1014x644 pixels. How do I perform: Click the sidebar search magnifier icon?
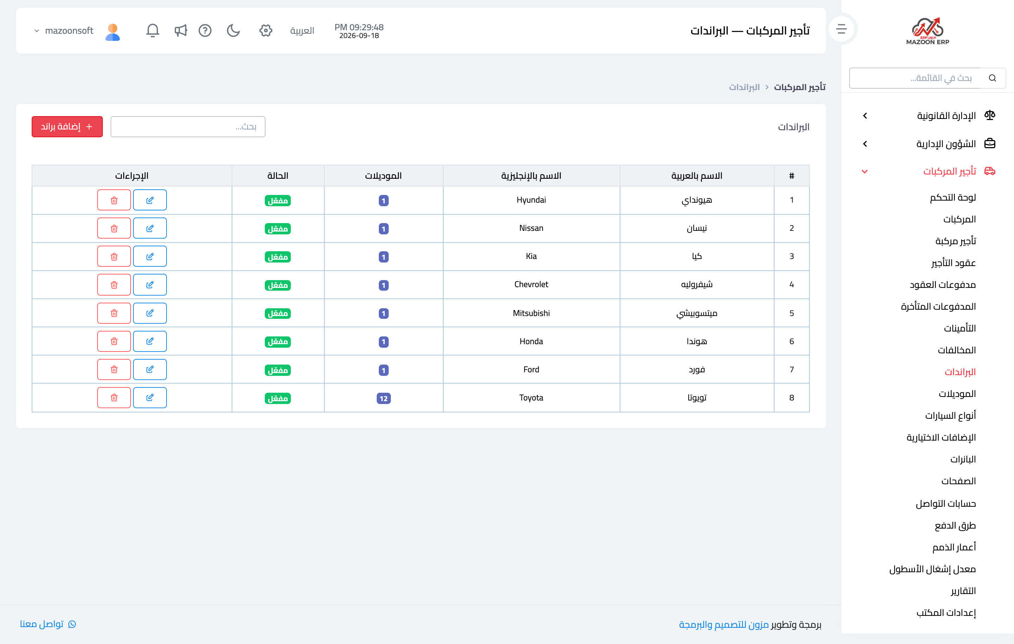click(993, 78)
